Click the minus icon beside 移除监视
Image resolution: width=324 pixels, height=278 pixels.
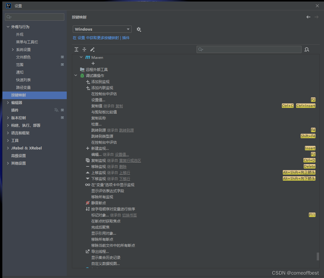88,166
